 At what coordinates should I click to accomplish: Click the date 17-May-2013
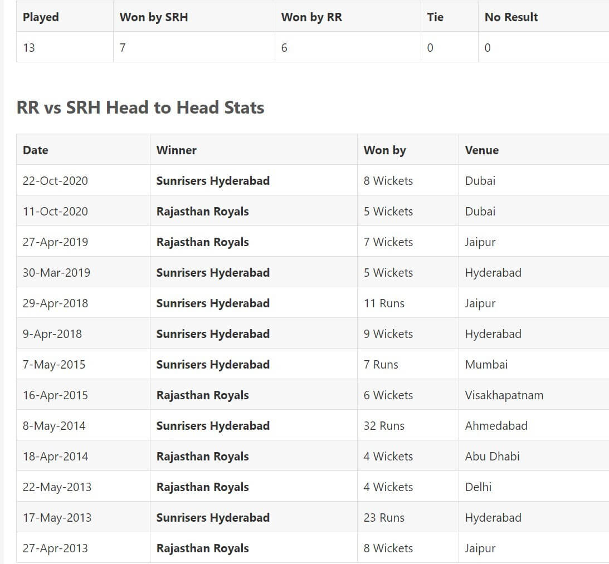57,518
